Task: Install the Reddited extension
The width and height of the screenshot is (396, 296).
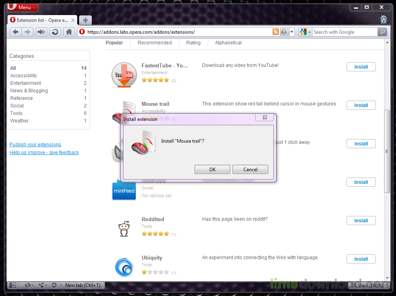Action: point(361,221)
